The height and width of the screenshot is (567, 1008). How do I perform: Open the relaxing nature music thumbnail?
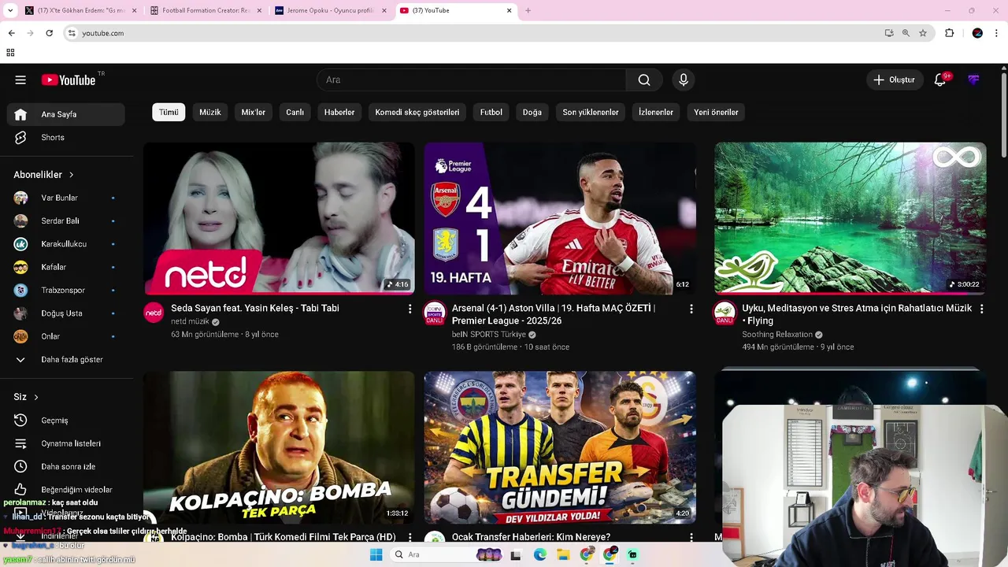(850, 218)
